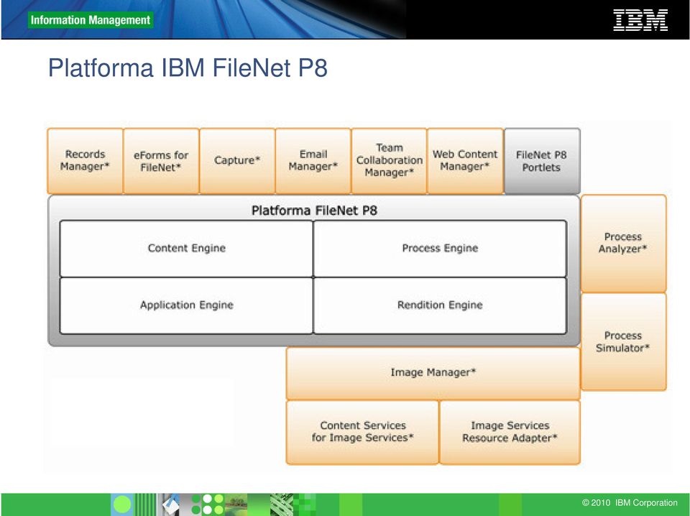The width and height of the screenshot is (690, 516).
Task: Click the Image Manager box
Action: (x=433, y=373)
